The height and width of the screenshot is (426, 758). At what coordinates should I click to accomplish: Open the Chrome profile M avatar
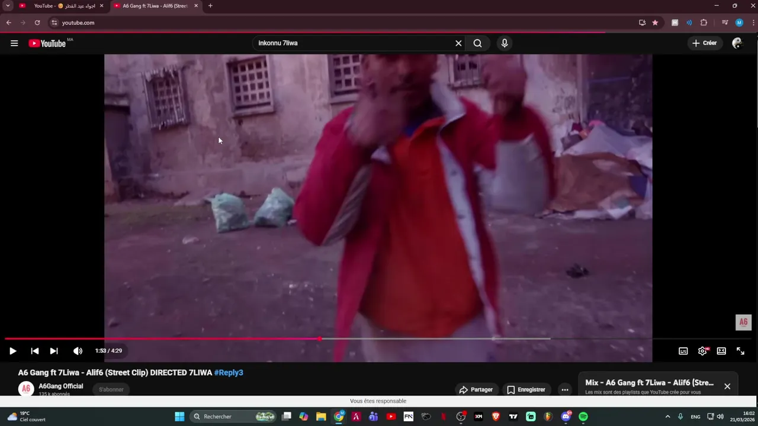click(x=739, y=22)
